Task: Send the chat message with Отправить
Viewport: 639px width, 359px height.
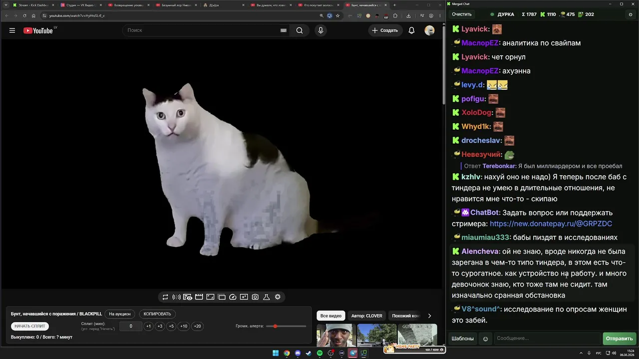Action: tap(620, 339)
